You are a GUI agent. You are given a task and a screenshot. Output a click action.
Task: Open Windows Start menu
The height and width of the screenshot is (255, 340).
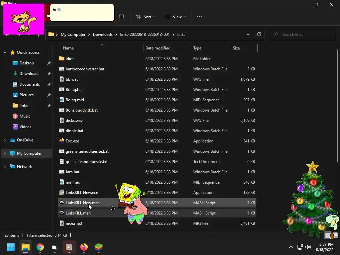pos(11,247)
